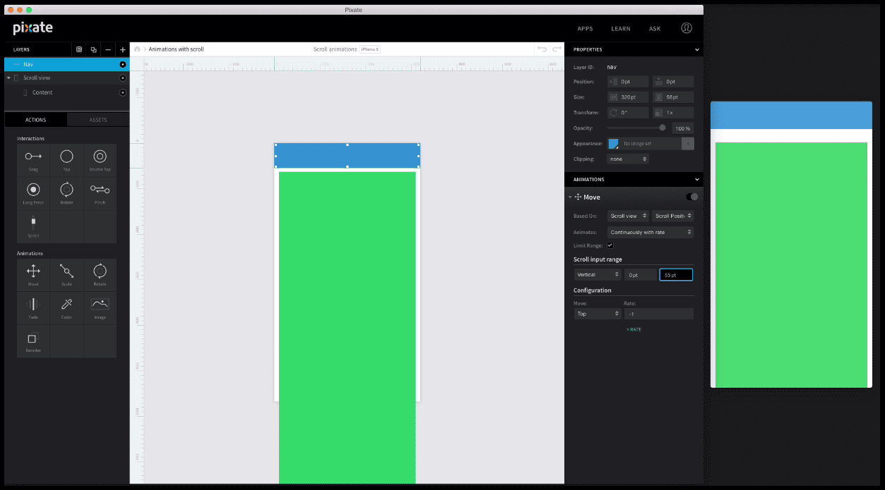This screenshot has width=885, height=490.
Task: Click the opacity slider handle
Action: pos(662,128)
